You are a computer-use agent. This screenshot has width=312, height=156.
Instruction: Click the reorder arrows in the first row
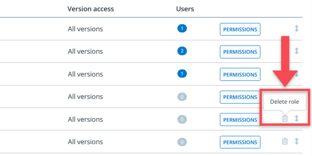[296, 29]
